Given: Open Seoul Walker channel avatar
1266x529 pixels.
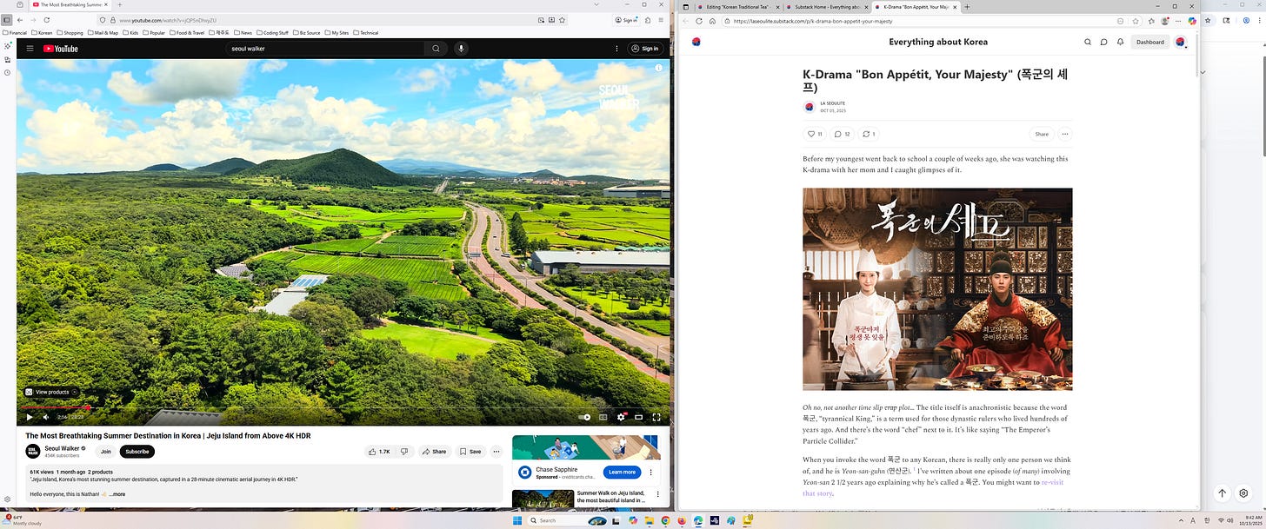Looking at the screenshot, I should click(x=33, y=452).
